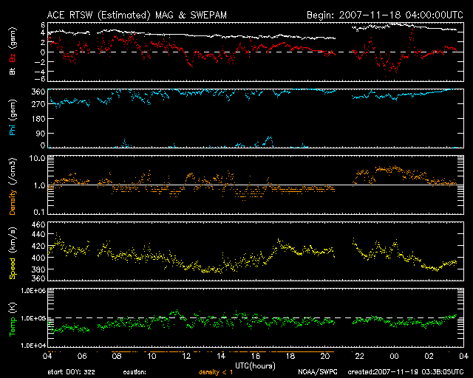The width and height of the screenshot is (473, 378).
Task: Click the '06' hour label on the time axis
Action: (x=82, y=357)
